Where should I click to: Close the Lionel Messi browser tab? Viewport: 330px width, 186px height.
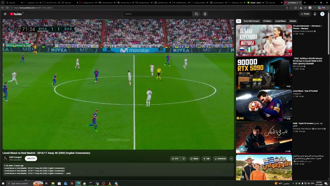pos(300,3)
